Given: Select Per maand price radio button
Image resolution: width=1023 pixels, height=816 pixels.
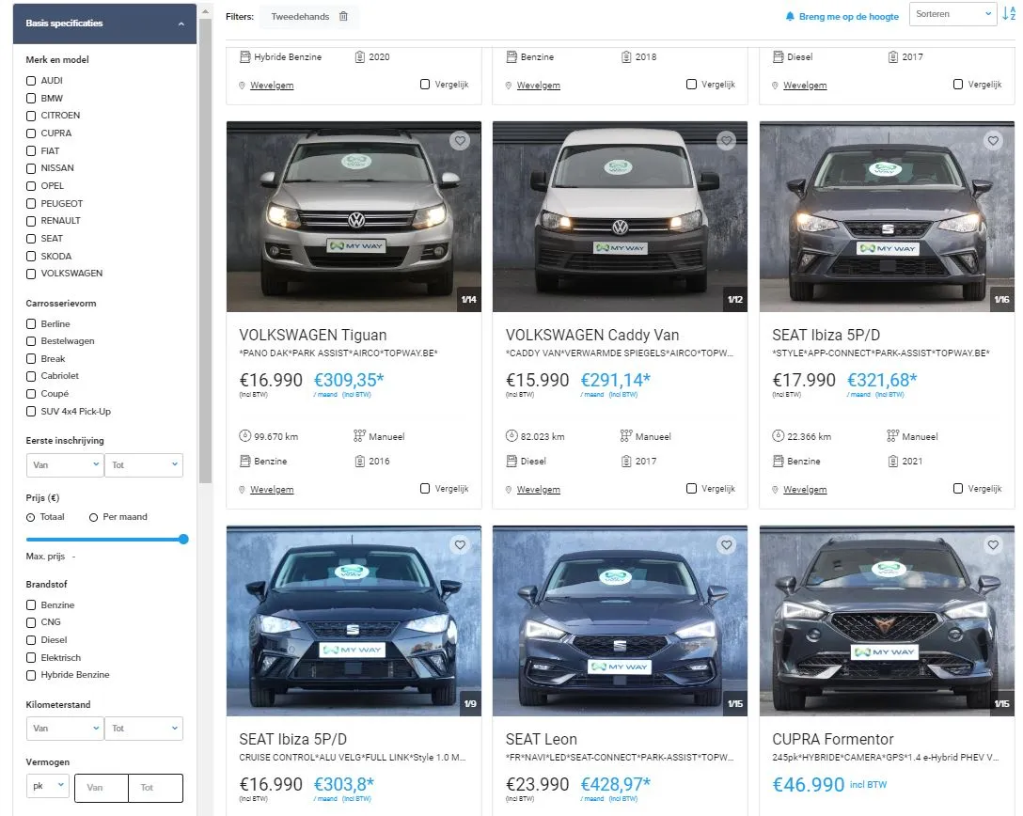Looking at the screenshot, I should coord(93,517).
